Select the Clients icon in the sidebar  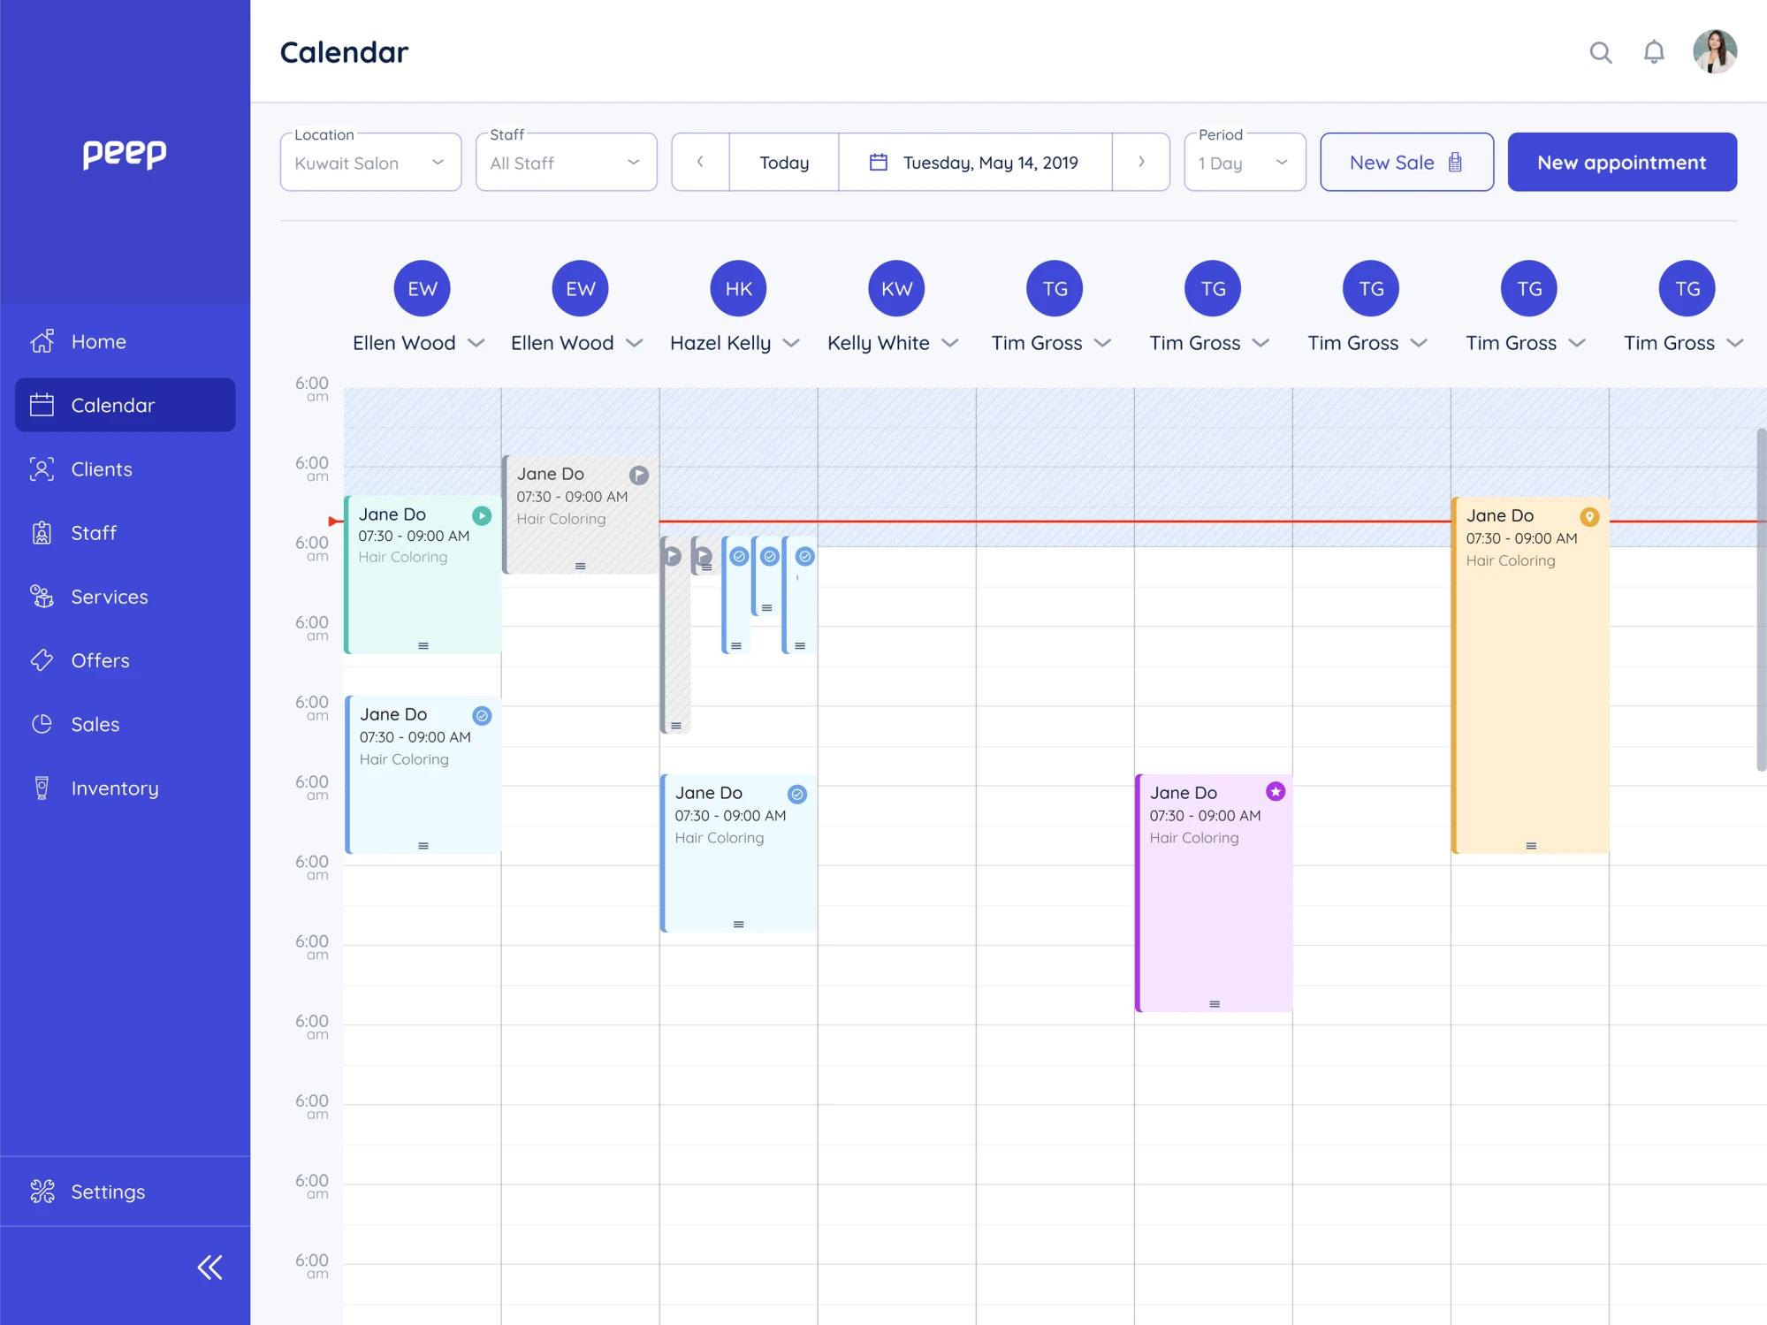click(x=41, y=468)
